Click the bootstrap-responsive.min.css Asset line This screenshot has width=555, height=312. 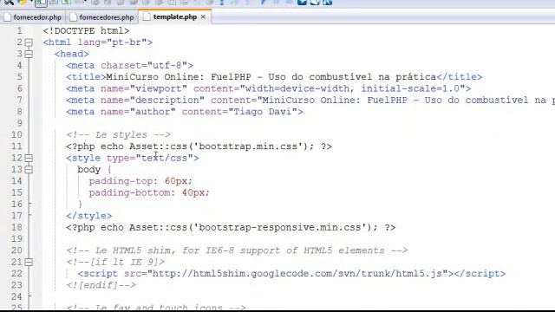coord(231,227)
